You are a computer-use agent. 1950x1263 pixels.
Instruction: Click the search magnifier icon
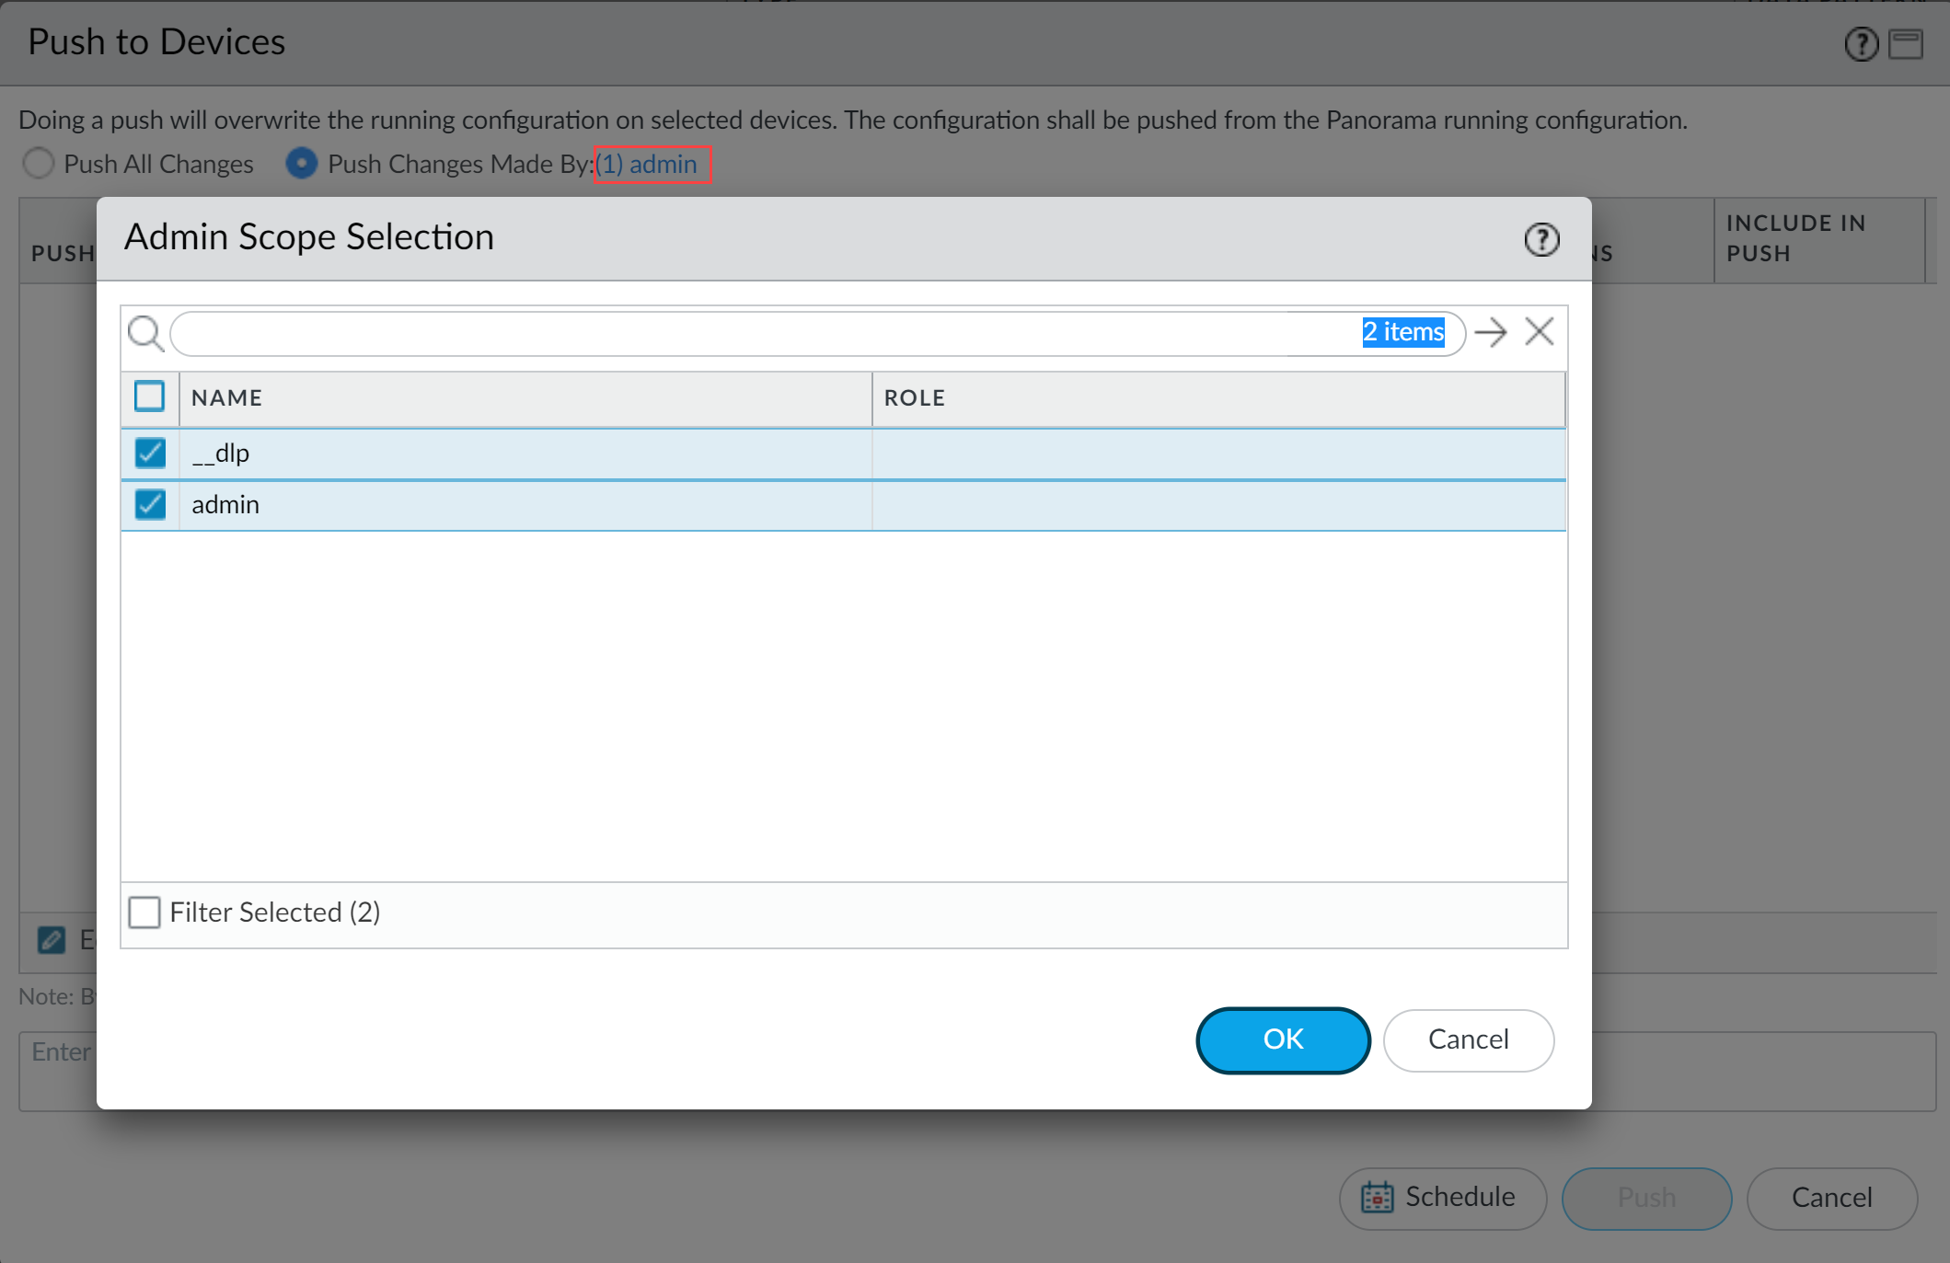click(145, 333)
